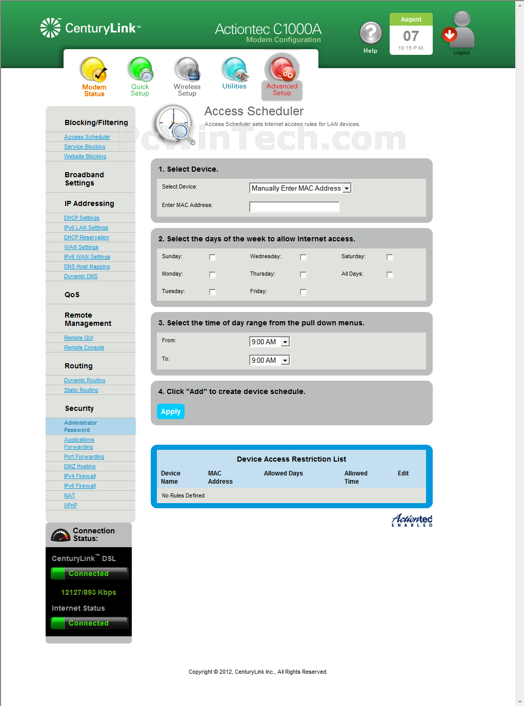Open the Static Routing link
The image size is (524, 706).
[x=81, y=390]
